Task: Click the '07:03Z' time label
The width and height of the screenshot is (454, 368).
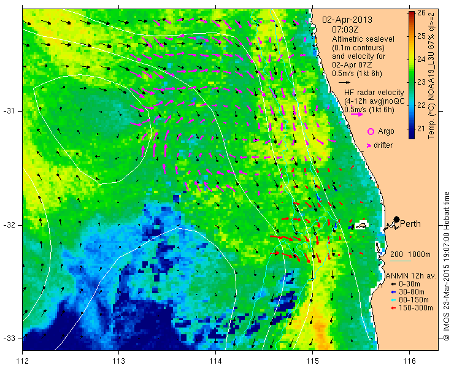Action: pyautogui.click(x=345, y=29)
